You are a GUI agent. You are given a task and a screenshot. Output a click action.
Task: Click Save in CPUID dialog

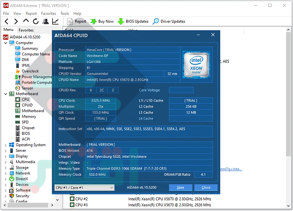click(x=180, y=188)
